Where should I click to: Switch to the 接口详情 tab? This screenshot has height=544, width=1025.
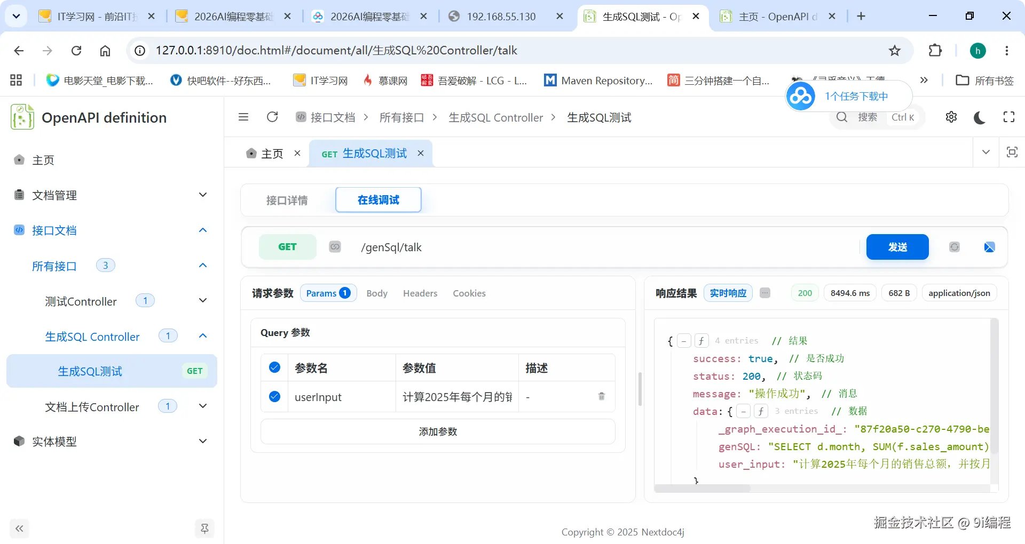tap(287, 201)
